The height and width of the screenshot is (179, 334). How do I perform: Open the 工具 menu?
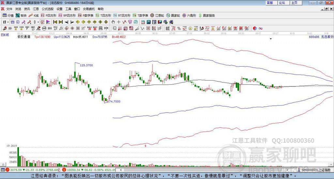68,9
